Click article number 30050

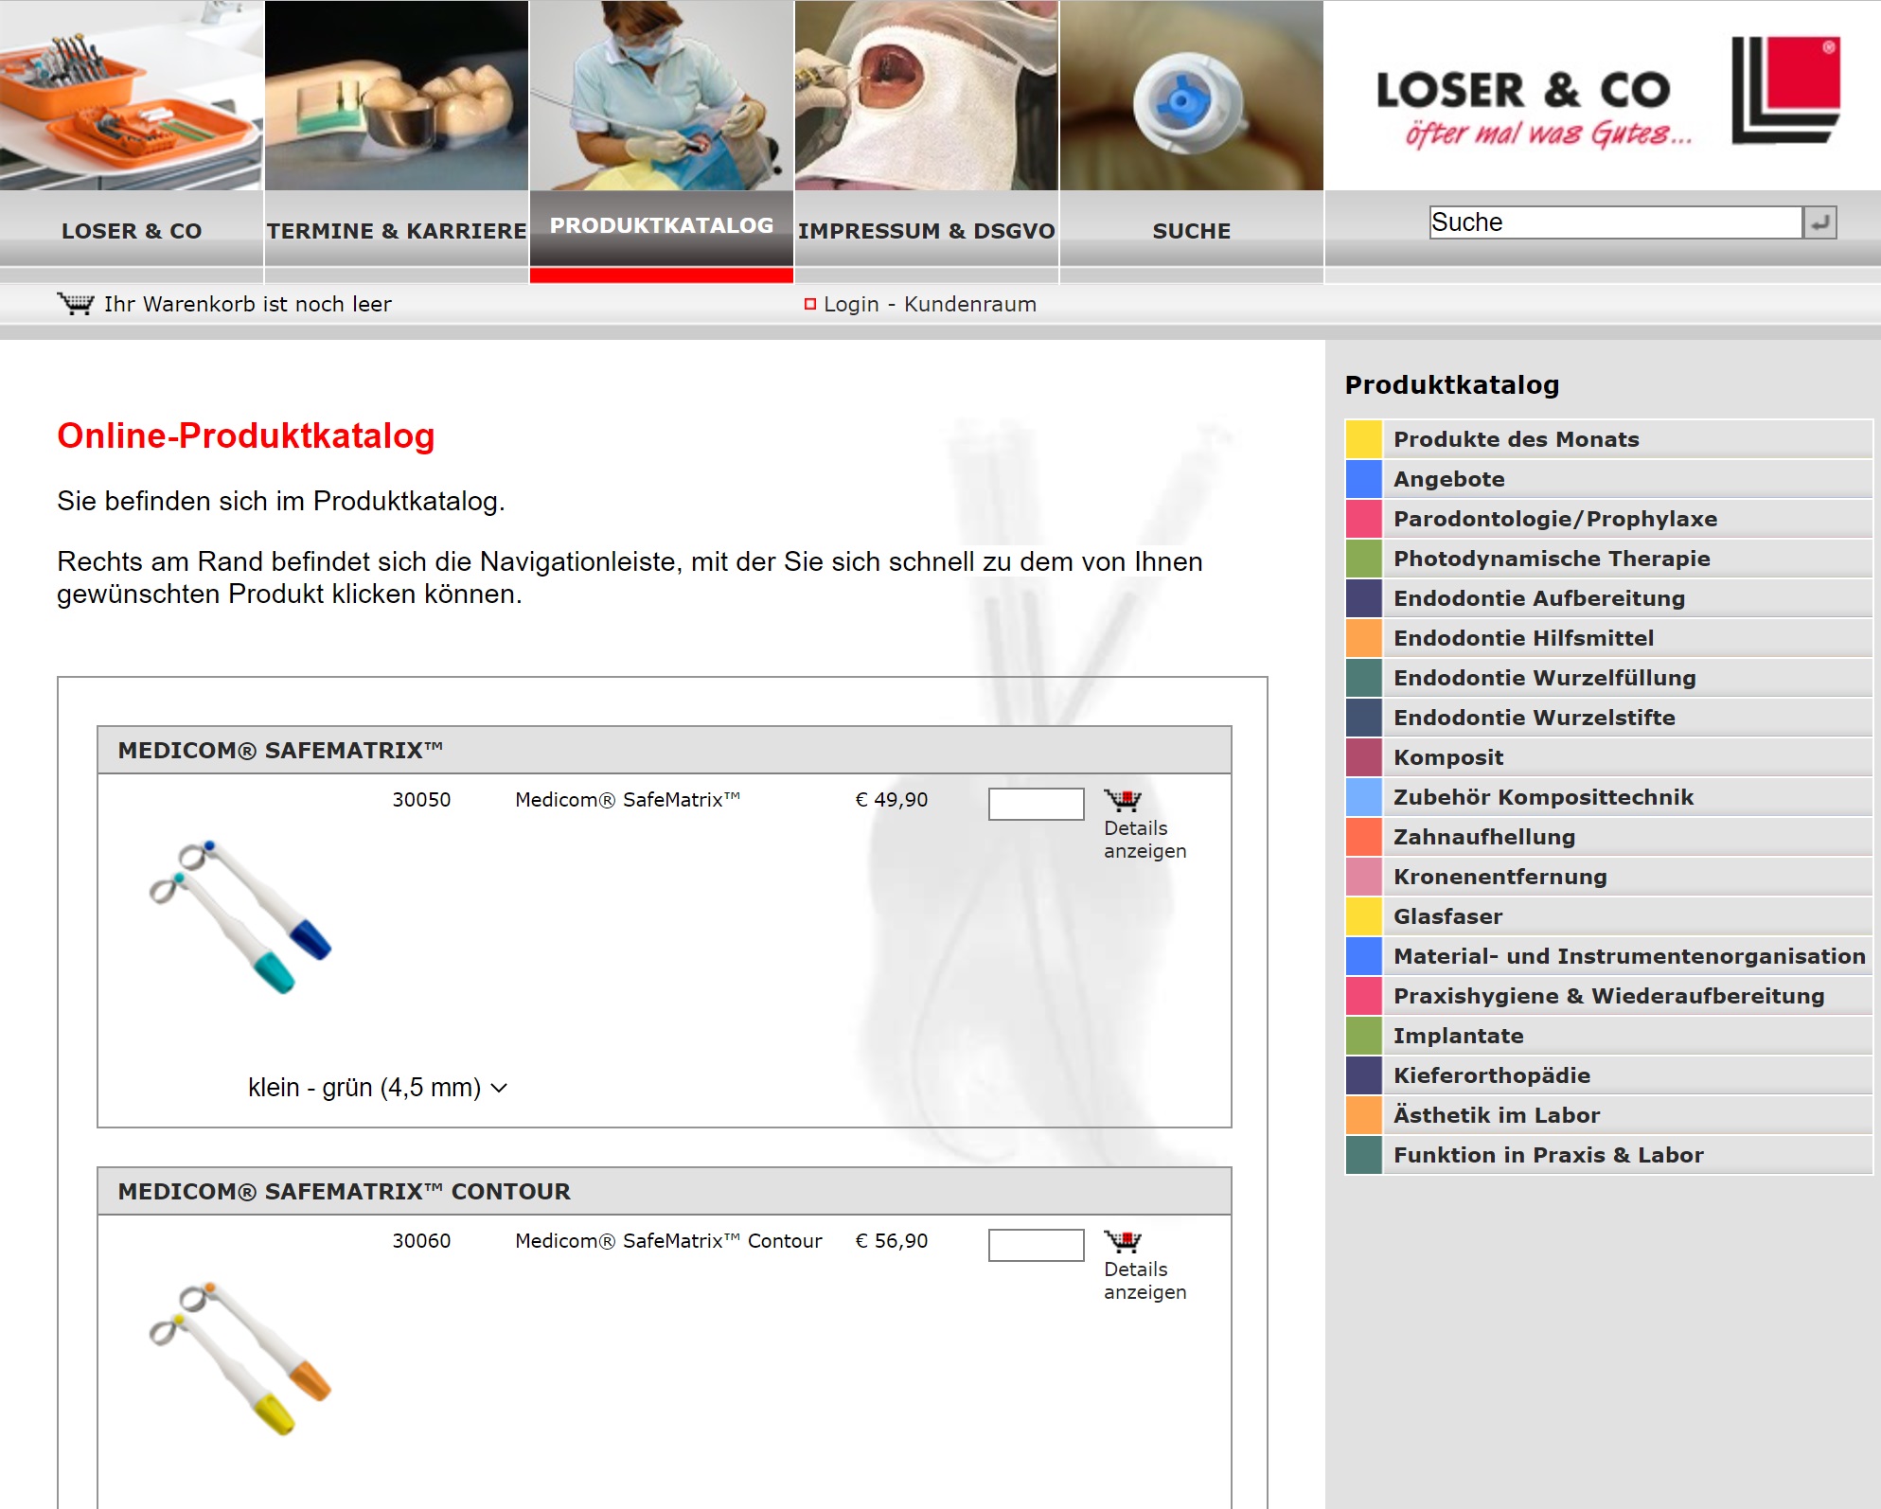point(421,800)
